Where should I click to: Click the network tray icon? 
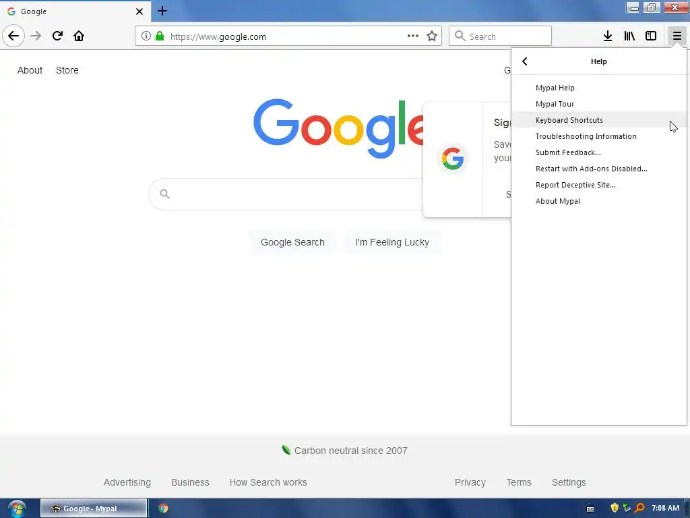(627, 508)
